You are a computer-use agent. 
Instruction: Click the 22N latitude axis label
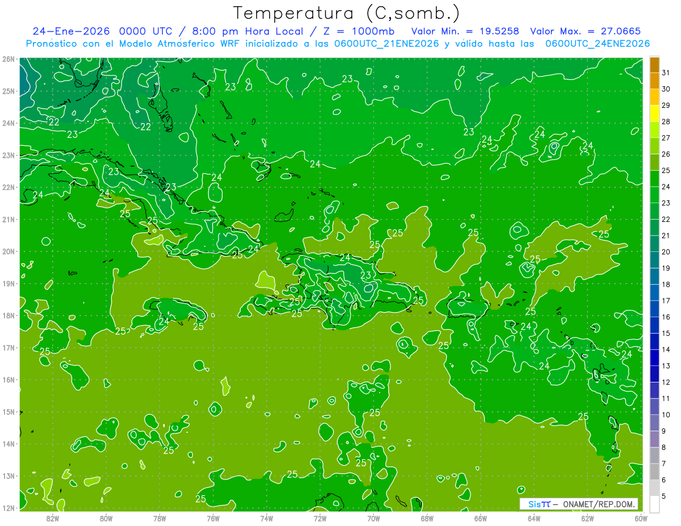[8, 187]
